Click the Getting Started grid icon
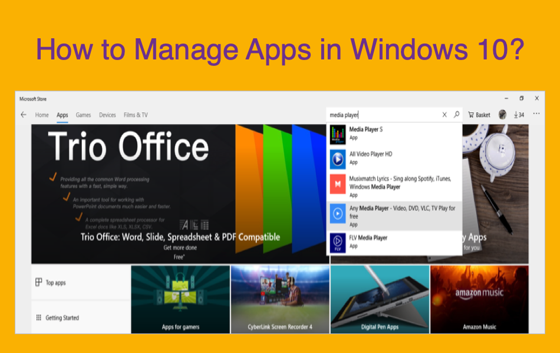 (38, 317)
